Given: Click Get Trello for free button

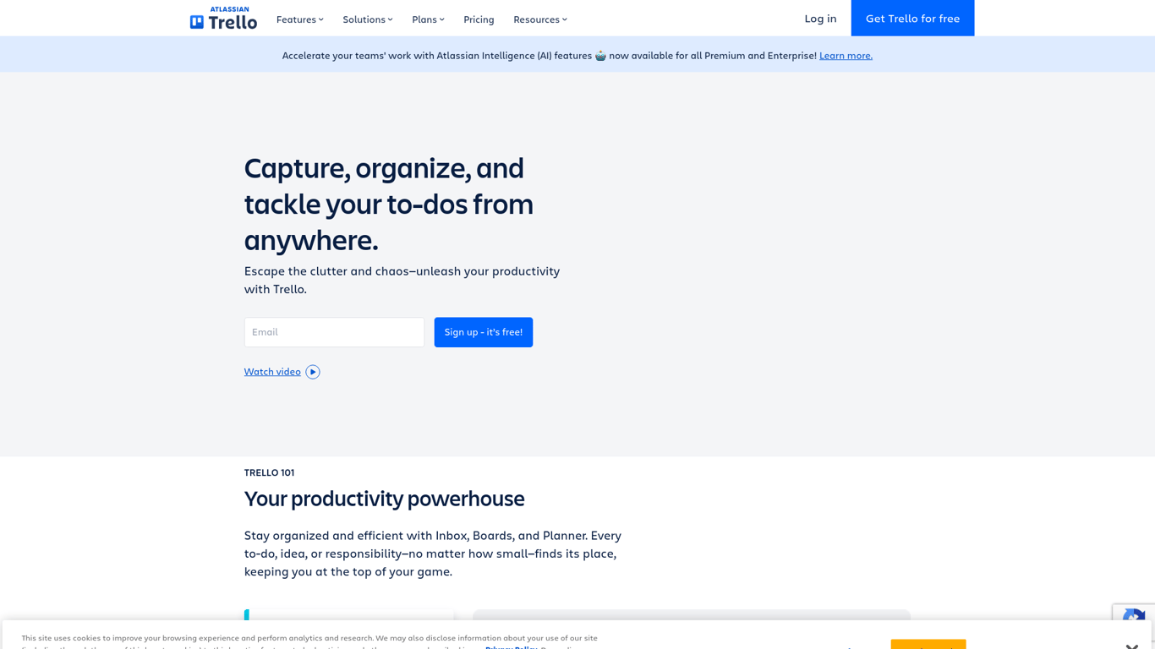Looking at the screenshot, I should tap(912, 18).
